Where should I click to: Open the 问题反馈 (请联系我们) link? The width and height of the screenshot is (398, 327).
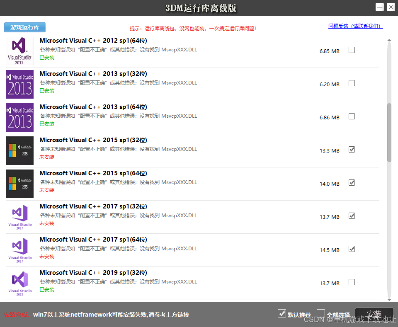(355, 26)
